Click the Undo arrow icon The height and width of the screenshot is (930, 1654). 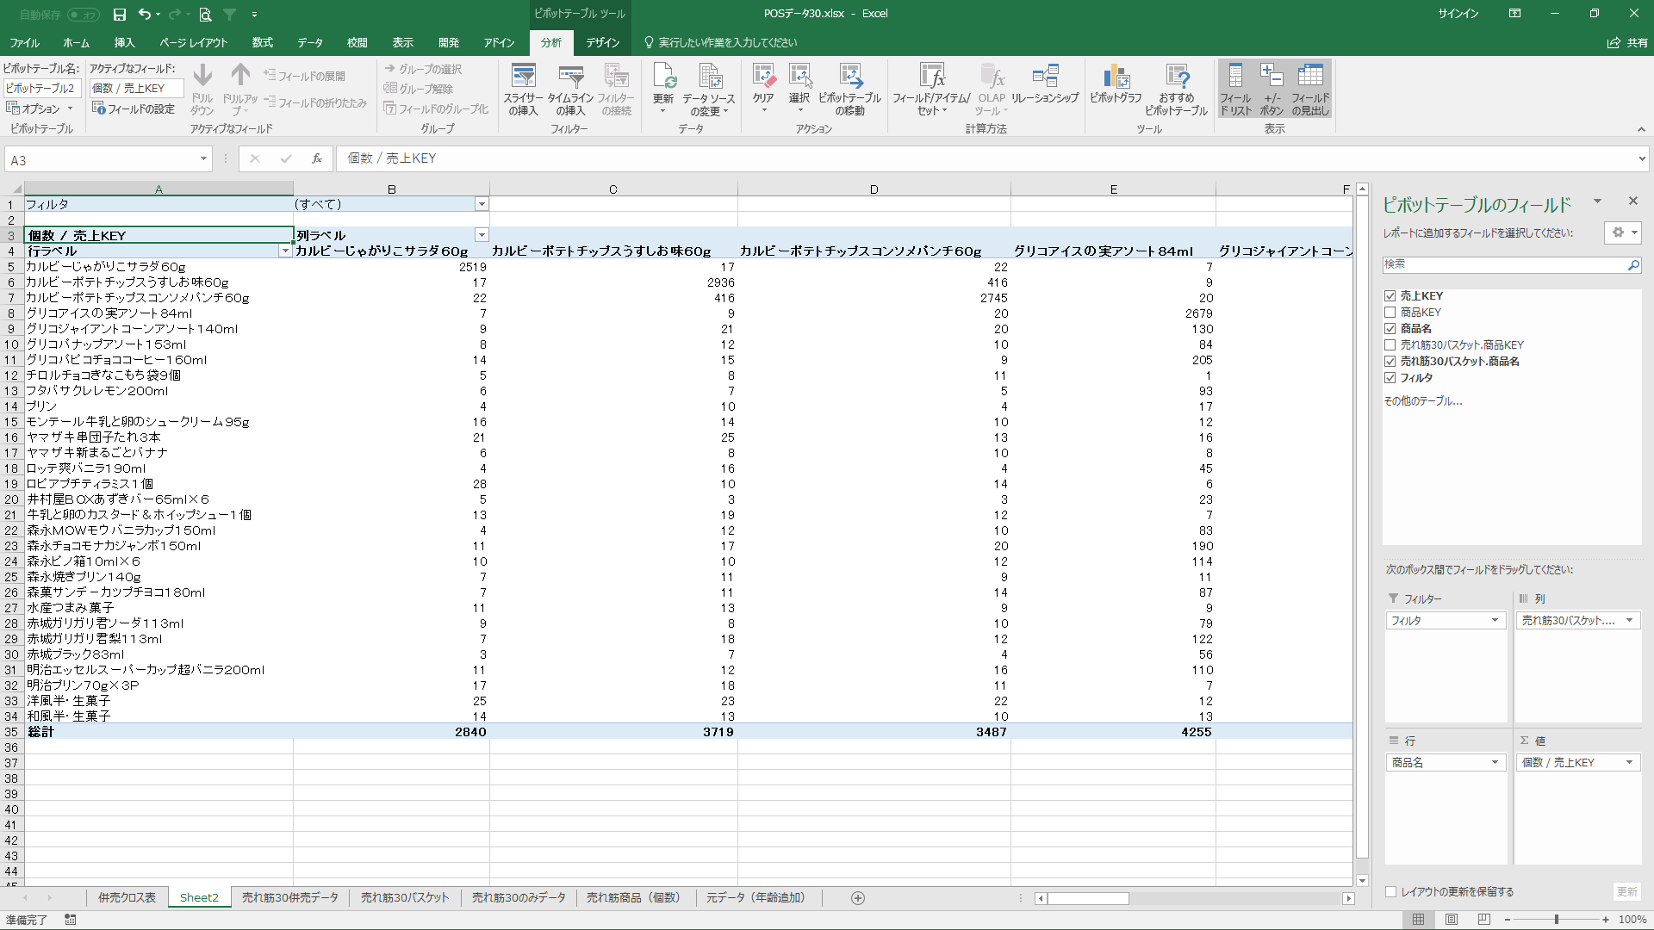[x=145, y=14]
